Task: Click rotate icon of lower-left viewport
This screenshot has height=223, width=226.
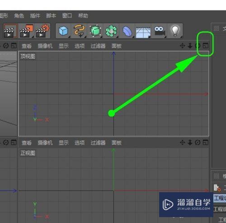Action: [x=6, y=142]
